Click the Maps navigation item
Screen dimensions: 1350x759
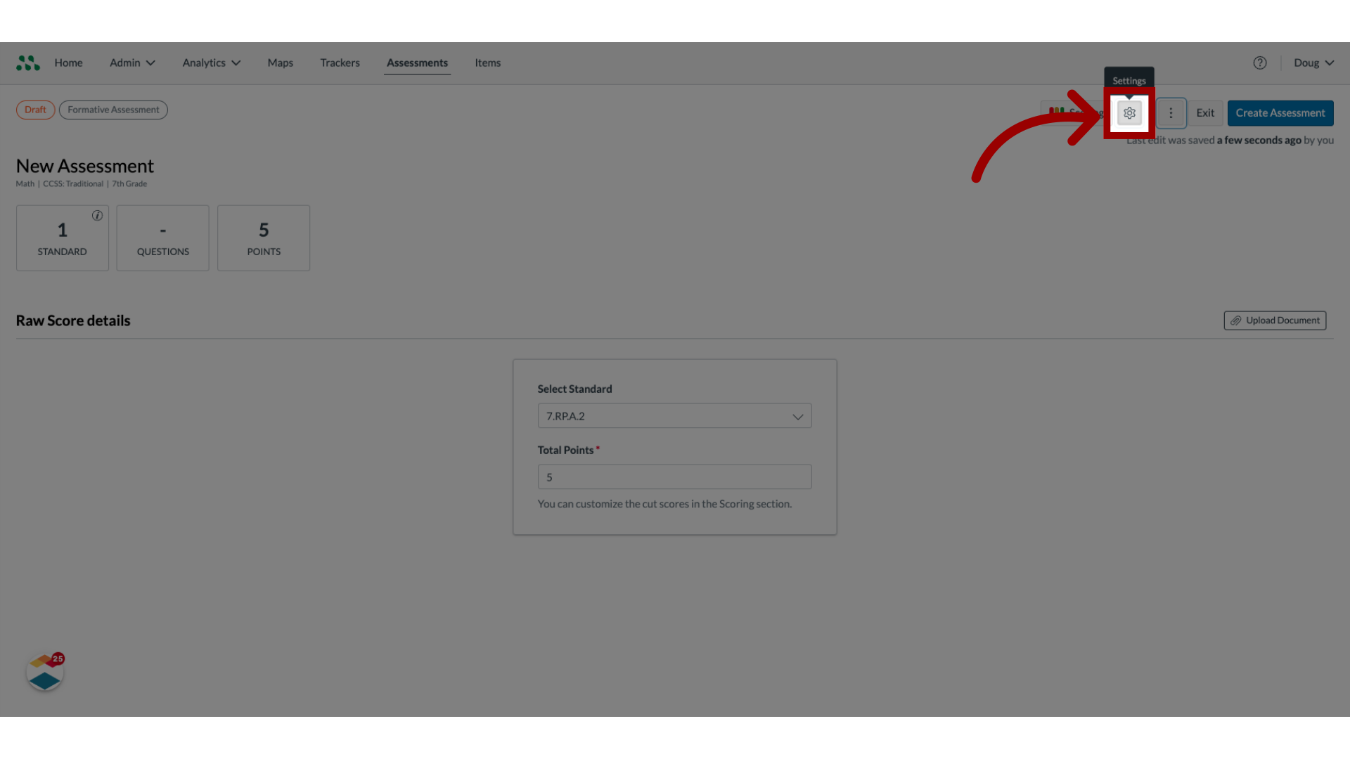tap(280, 62)
